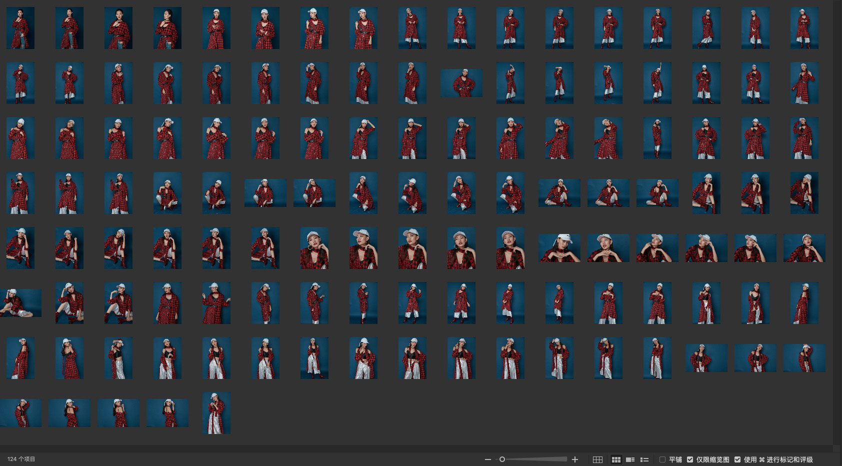842x466 pixels.
Task: Select the final portrait thumbnail in bottom row
Action: pos(216,413)
